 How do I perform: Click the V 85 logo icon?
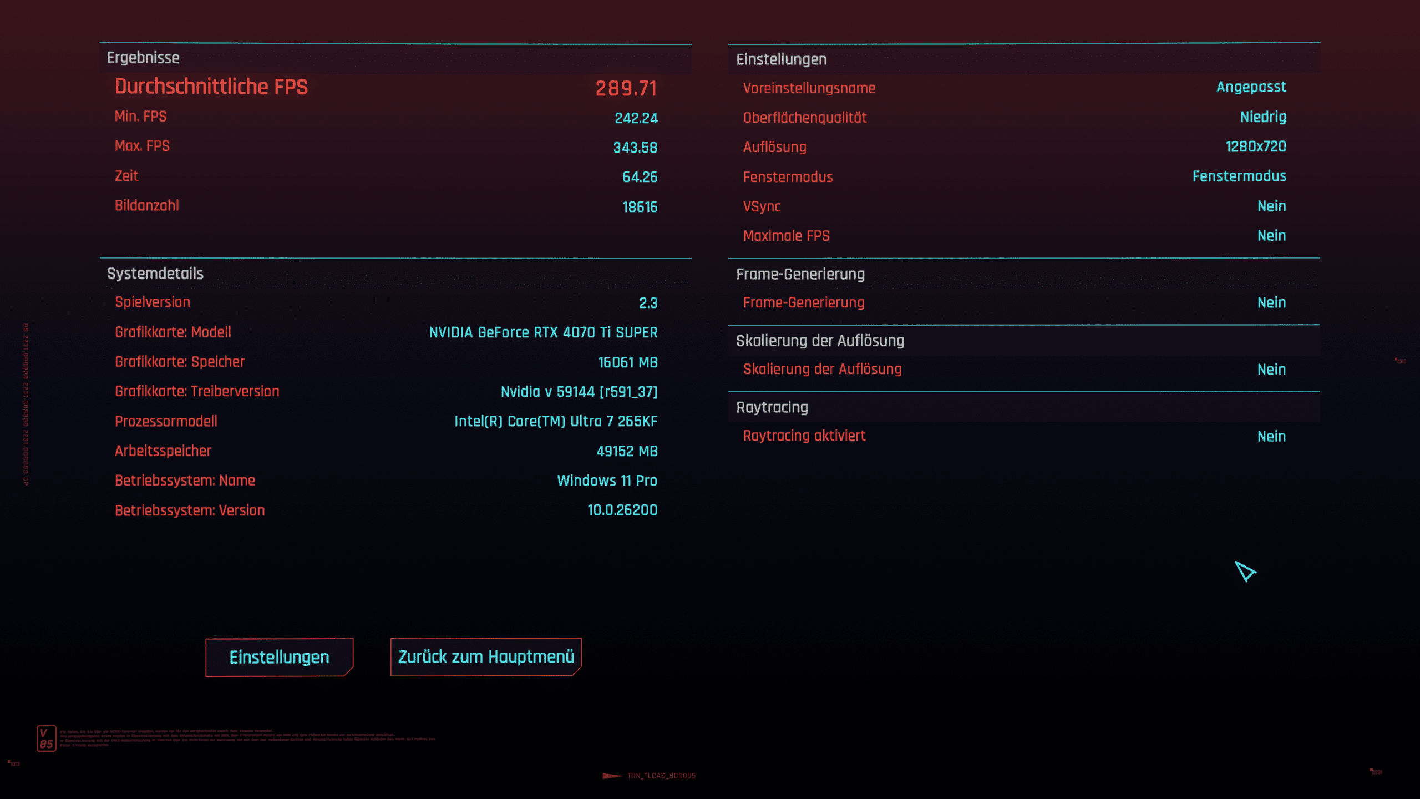[47, 739]
